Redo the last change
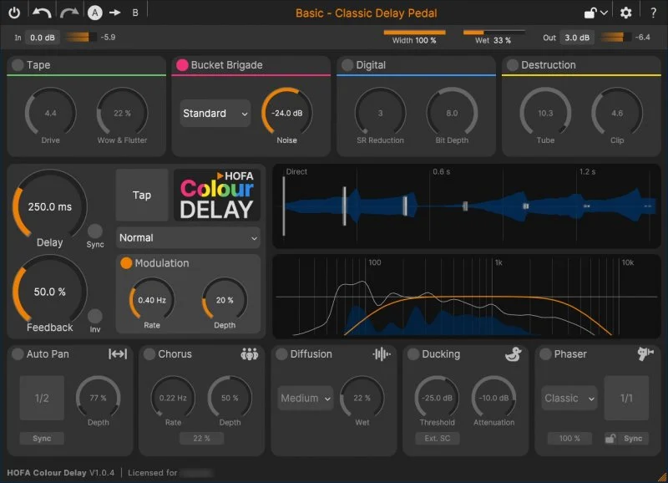668x483 pixels. [69, 13]
